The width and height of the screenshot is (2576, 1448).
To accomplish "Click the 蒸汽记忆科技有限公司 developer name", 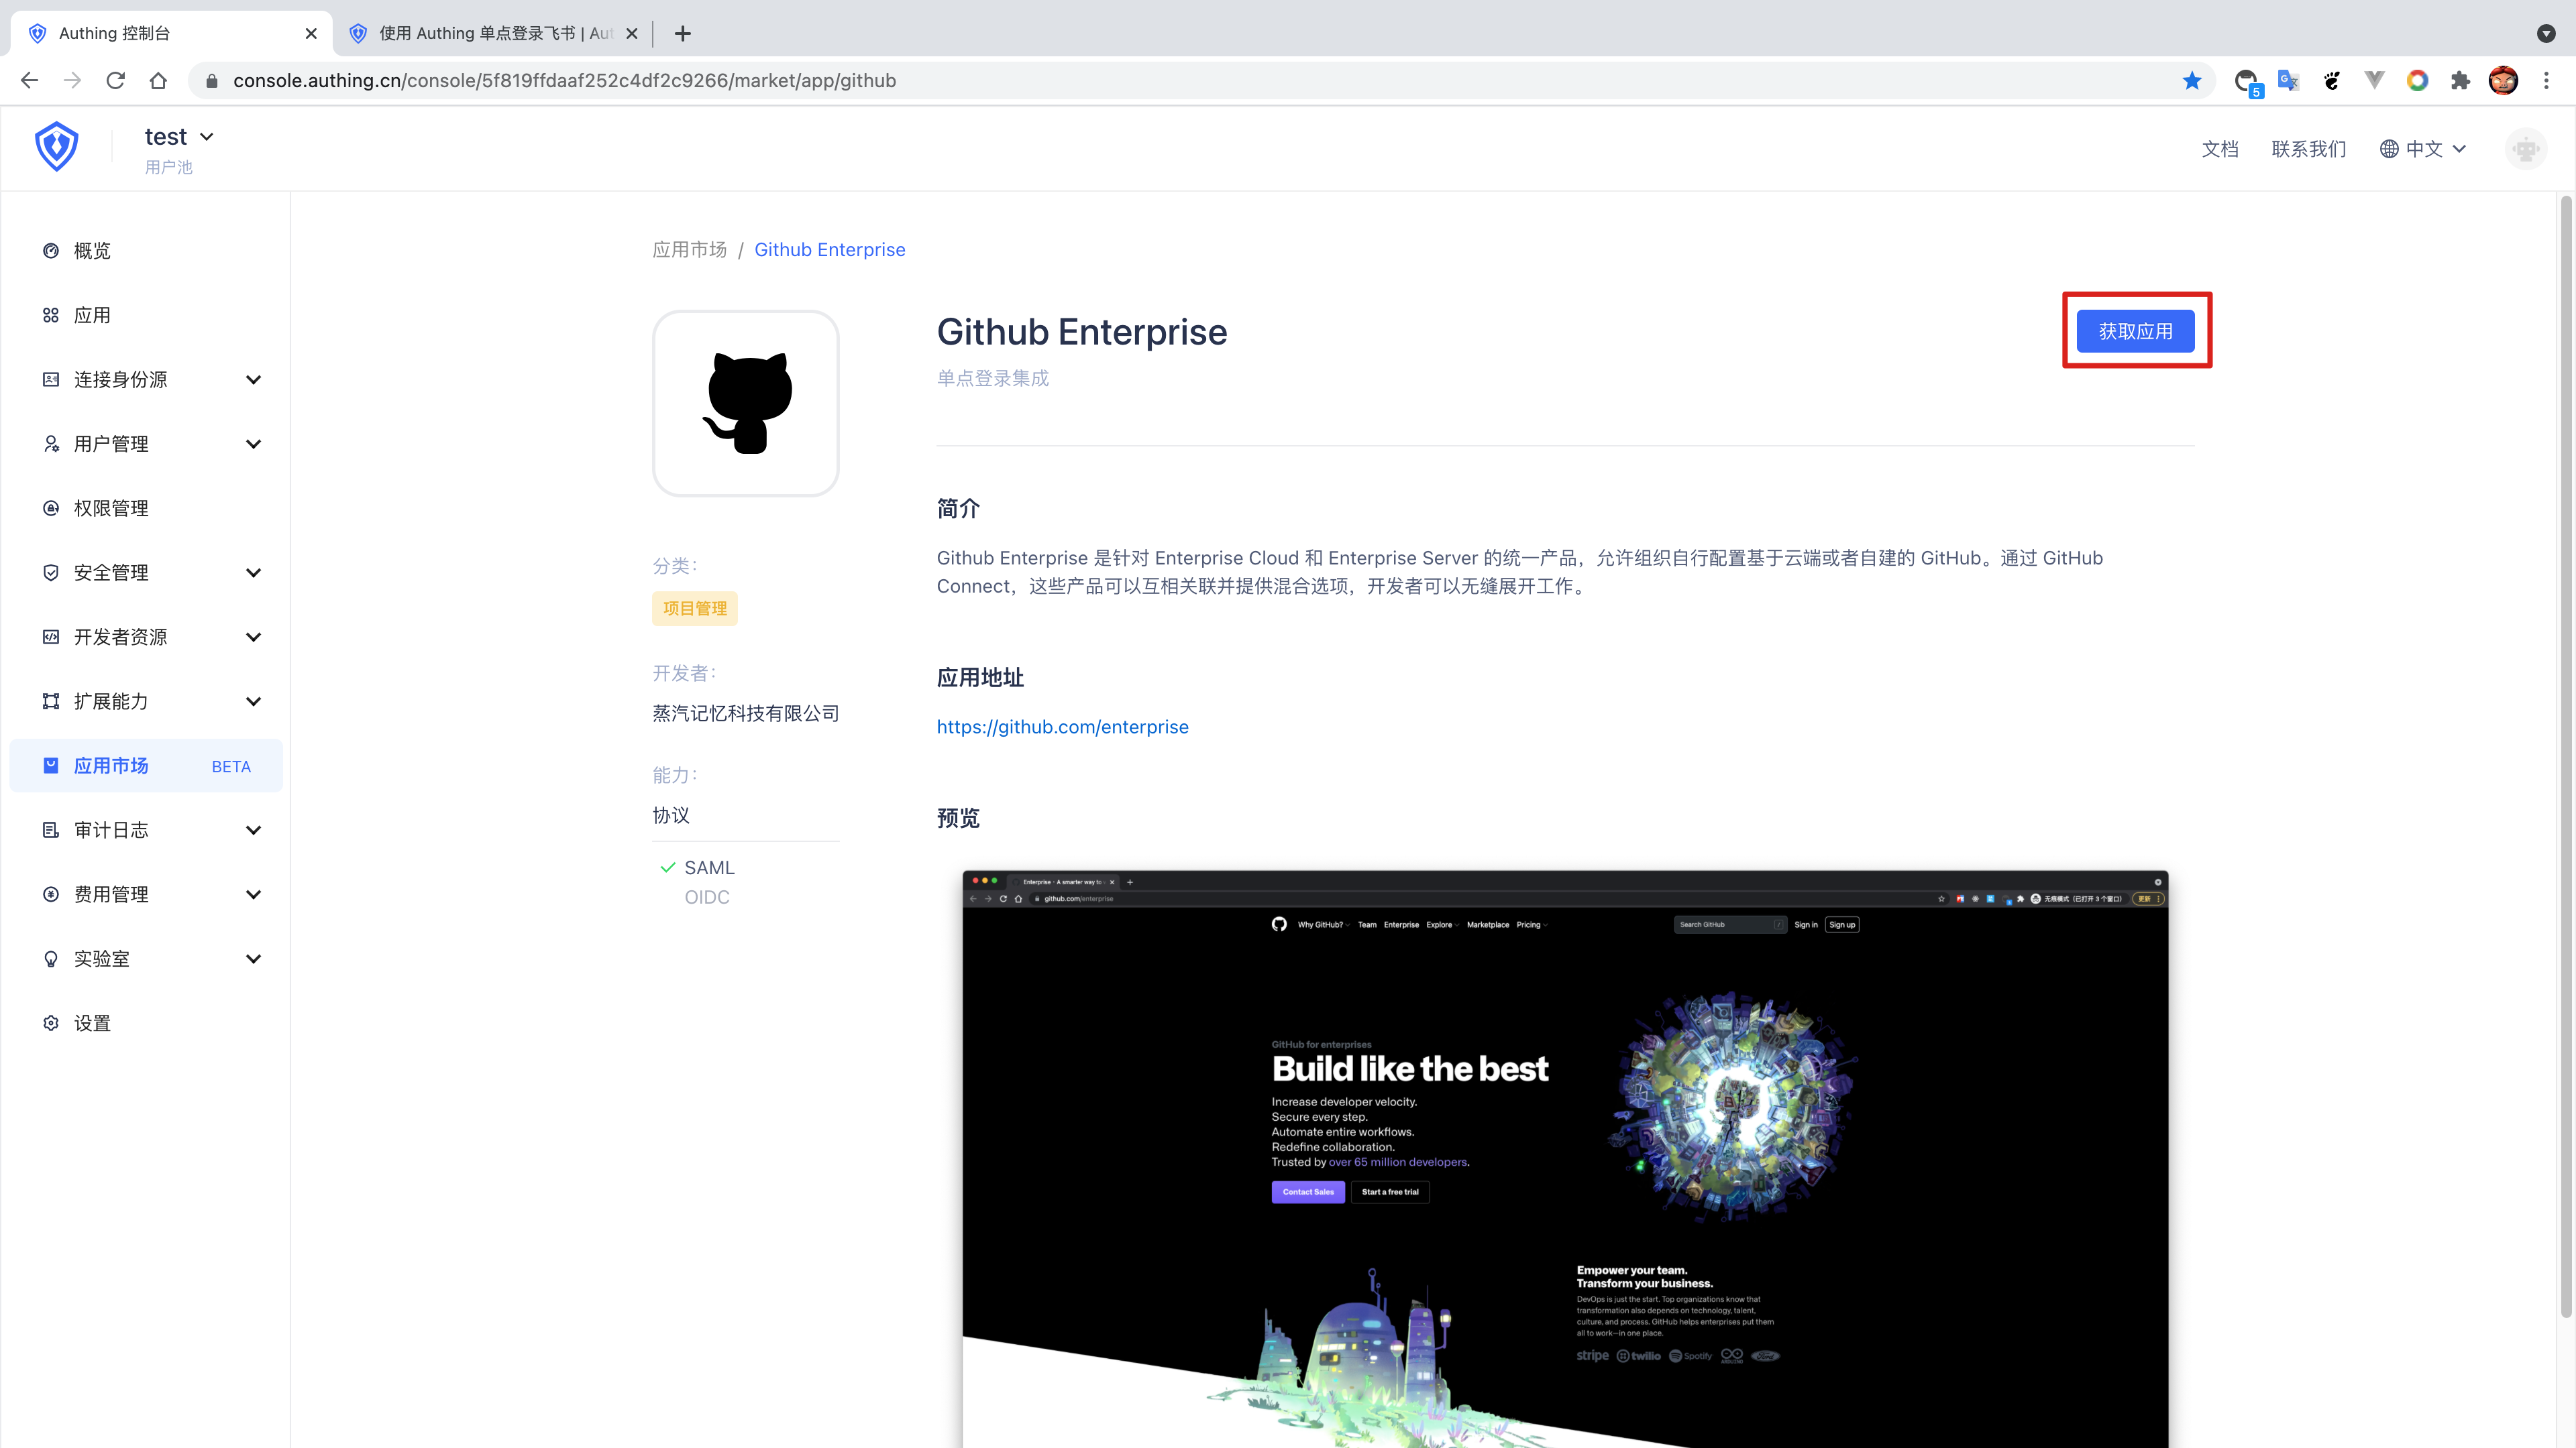I will click(x=746, y=713).
